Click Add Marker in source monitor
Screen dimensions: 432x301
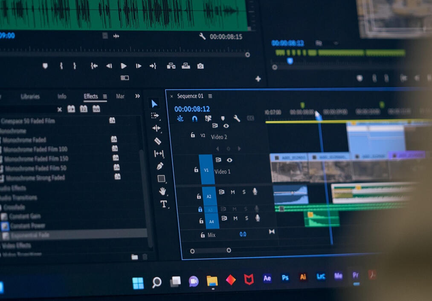(45, 66)
